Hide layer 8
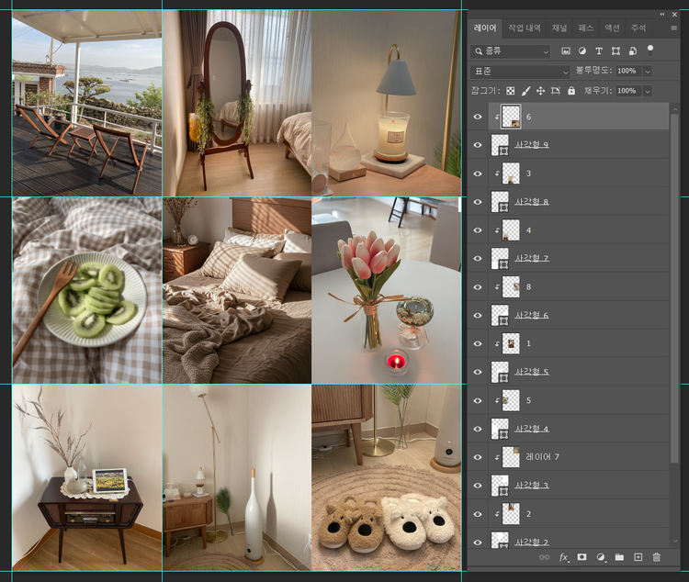 click(478, 286)
